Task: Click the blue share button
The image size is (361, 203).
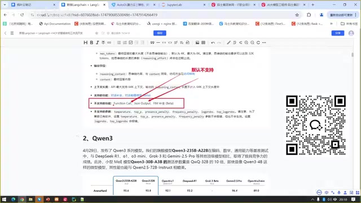Action: pyautogui.click(x=338, y=33)
